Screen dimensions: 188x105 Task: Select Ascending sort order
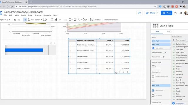click(x=153, y=95)
